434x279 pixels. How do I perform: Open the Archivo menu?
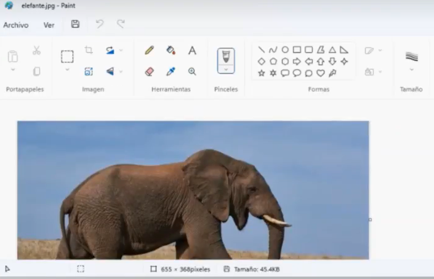click(15, 25)
